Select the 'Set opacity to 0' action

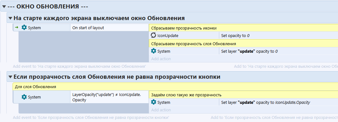[x=278, y=35]
